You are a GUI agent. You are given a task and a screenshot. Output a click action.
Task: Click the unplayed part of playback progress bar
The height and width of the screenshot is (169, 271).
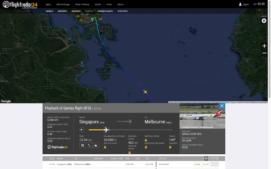tap(141, 130)
